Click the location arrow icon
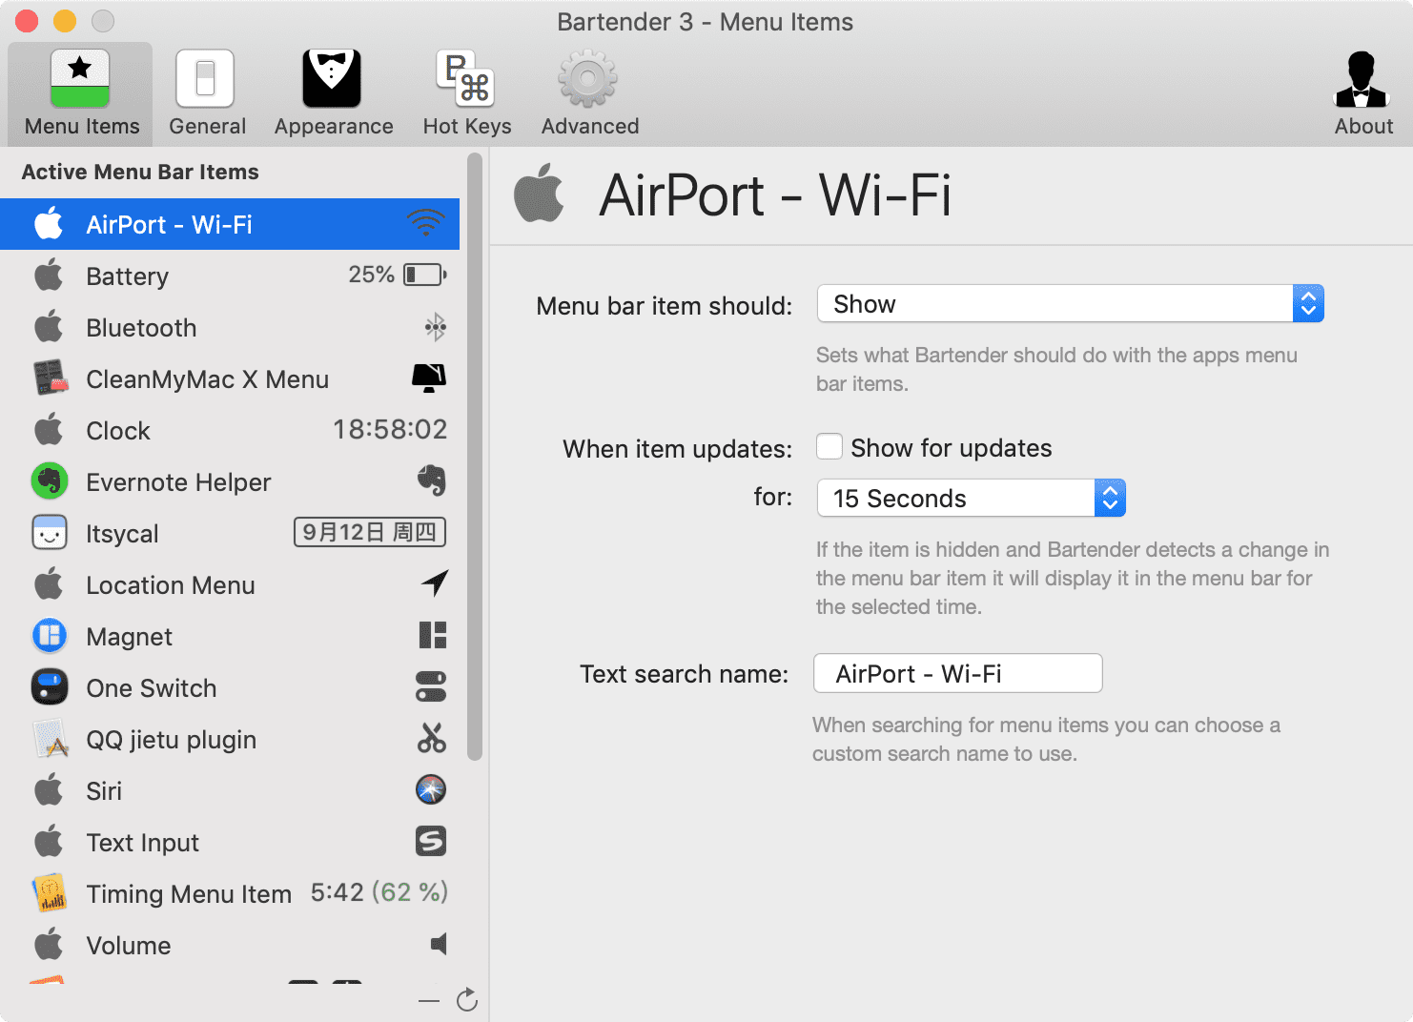This screenshot has height=1022, width=1413. pyautogui.click(x=435, y=583)
